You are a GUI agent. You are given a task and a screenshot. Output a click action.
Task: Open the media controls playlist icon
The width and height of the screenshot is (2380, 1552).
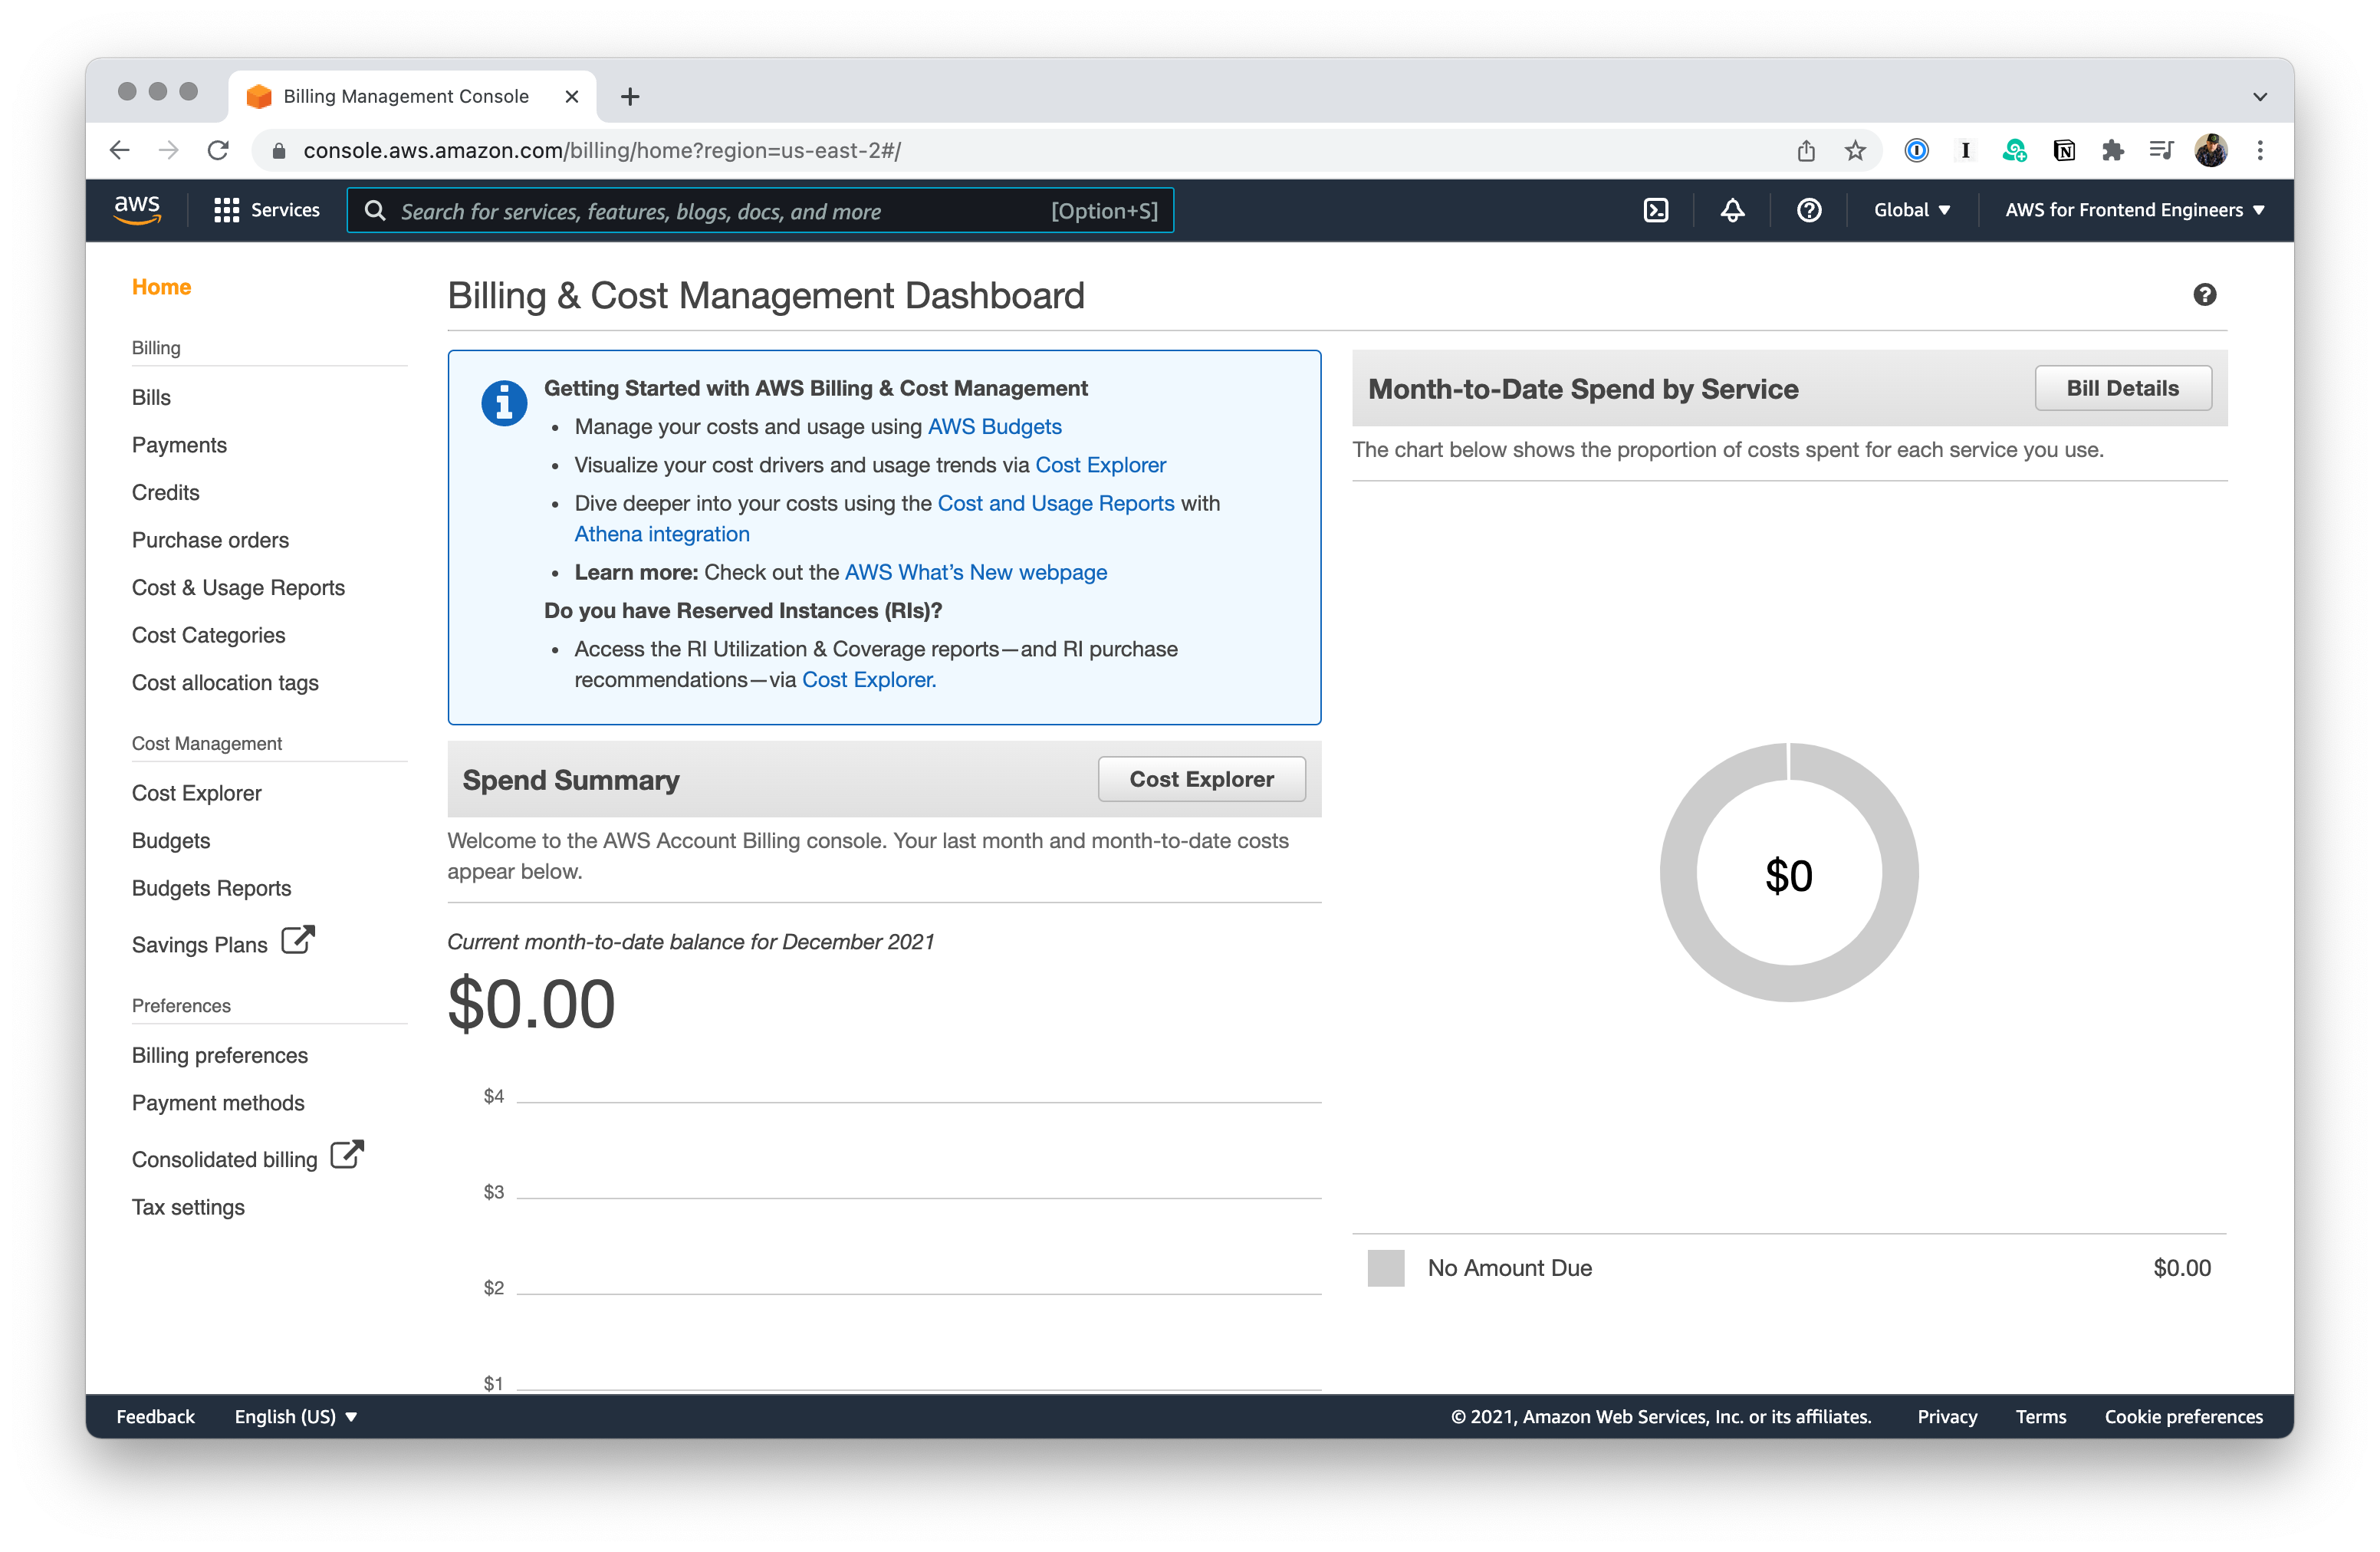pyautogui.click(x=2162, y=150)
